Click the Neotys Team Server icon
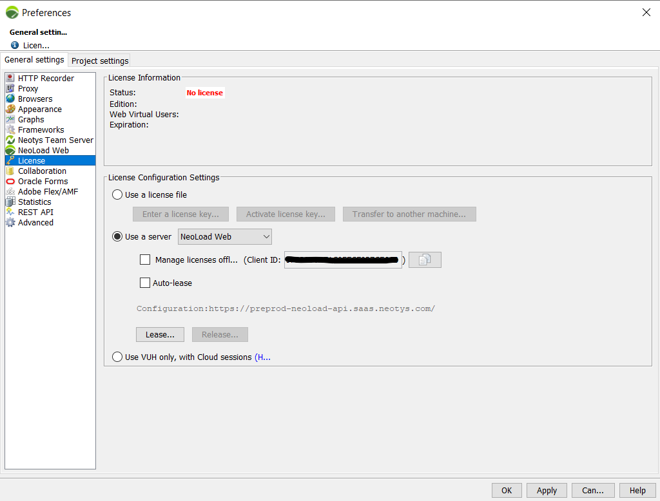This screenshot has width=660, height=501. 10,140
